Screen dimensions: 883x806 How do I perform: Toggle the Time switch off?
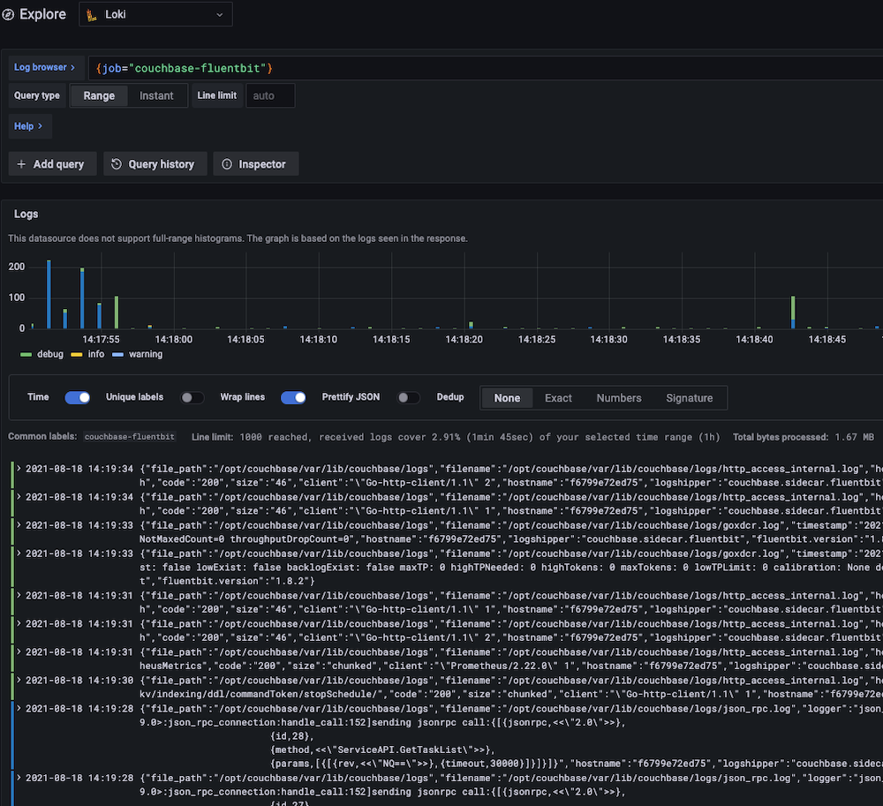click(x=77, y=397)
